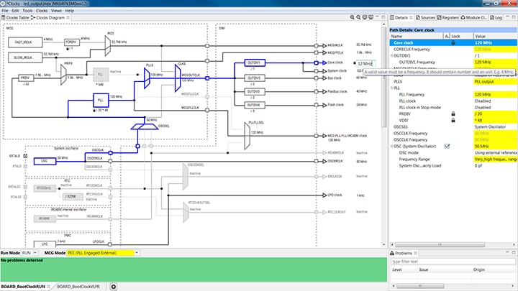Screen dimensions: 518x291
Task: Click the lock icon beside PRDIV
Action: 453,114
